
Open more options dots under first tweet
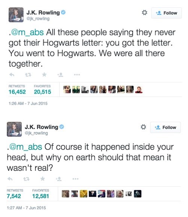[x=77, y=75]
